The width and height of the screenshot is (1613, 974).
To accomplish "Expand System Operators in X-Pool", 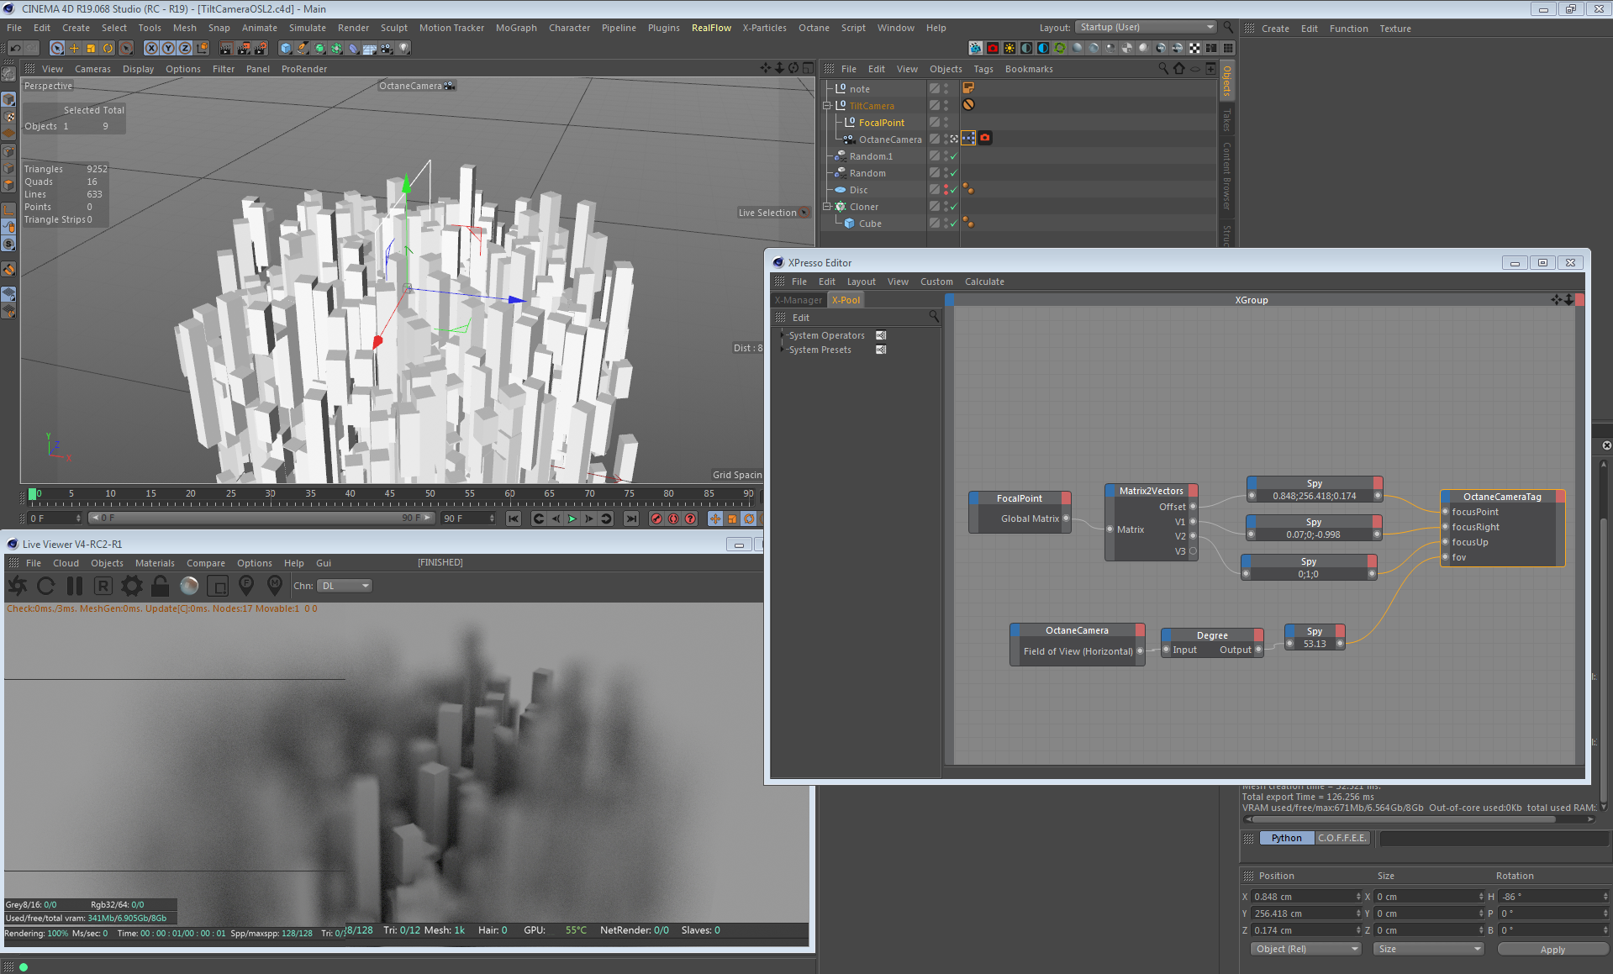I will tap(783, 335).
